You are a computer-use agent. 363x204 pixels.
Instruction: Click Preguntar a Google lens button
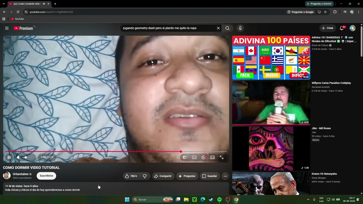pos(301,12)
